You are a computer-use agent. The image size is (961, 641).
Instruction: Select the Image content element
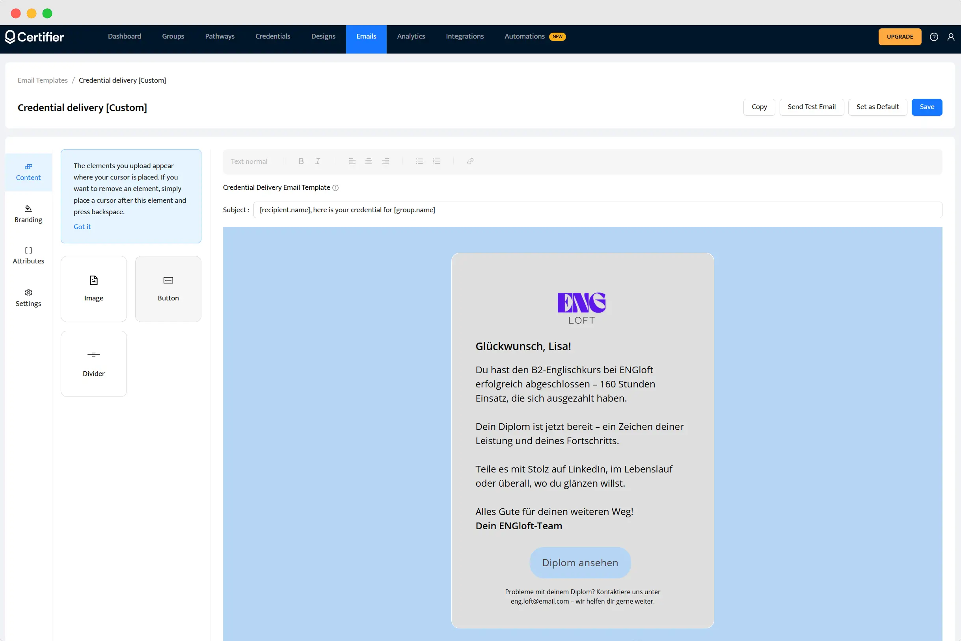point(93,289)
